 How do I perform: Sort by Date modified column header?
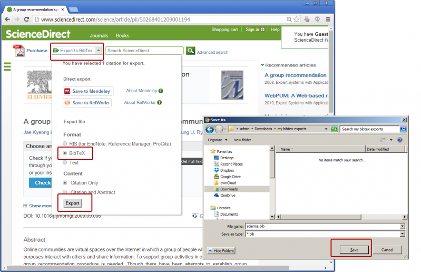(x=385, y=149)
